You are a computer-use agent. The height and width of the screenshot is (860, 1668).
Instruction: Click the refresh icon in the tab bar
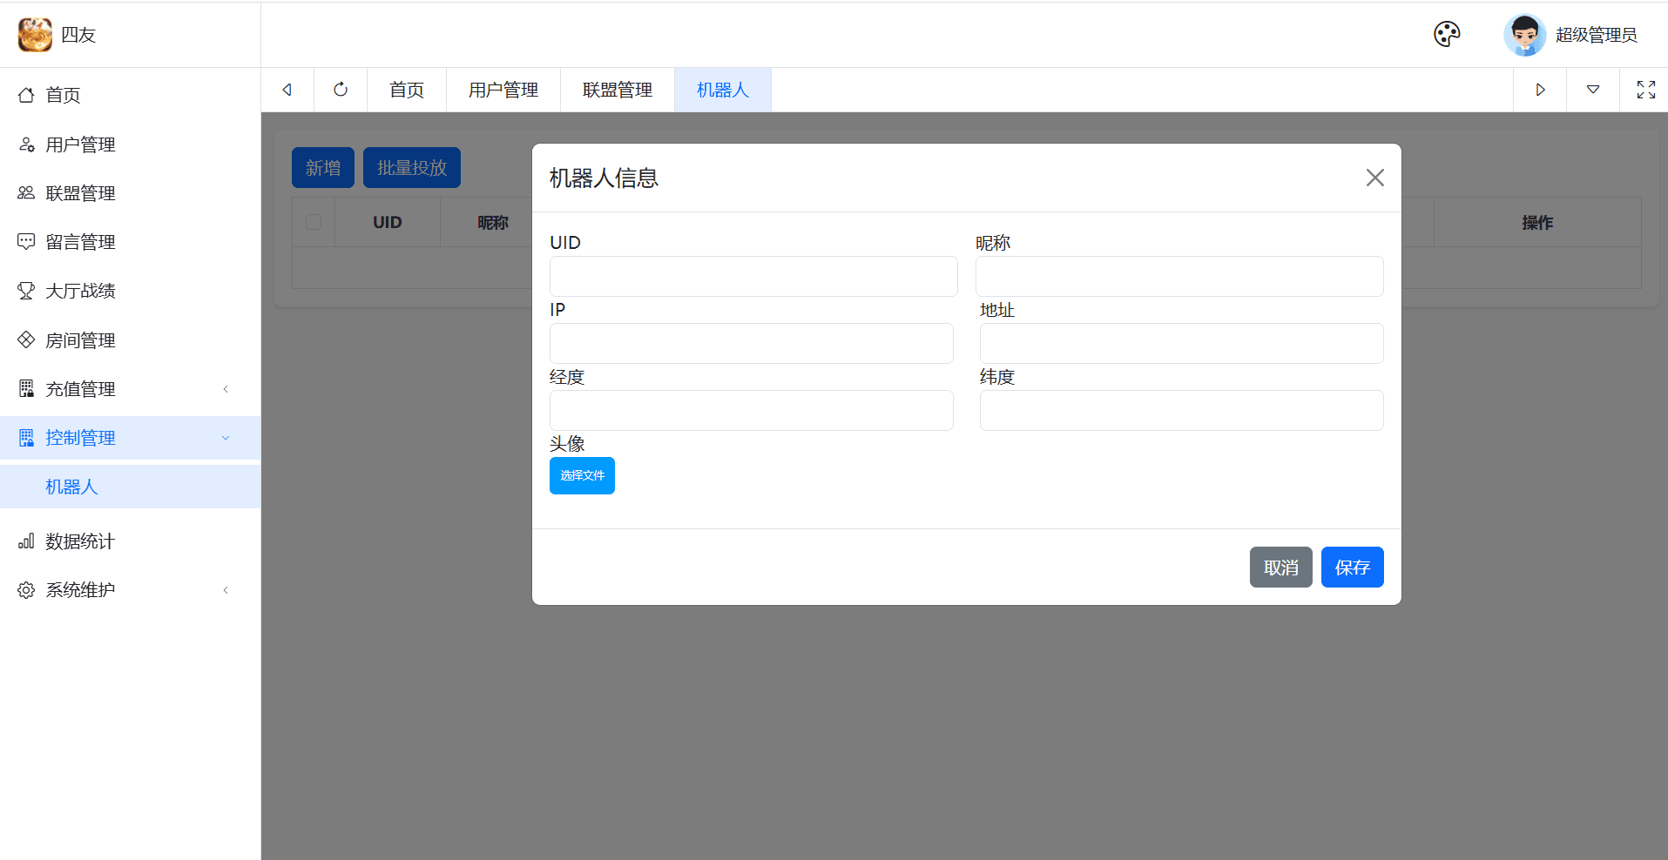tap(341, 90)
